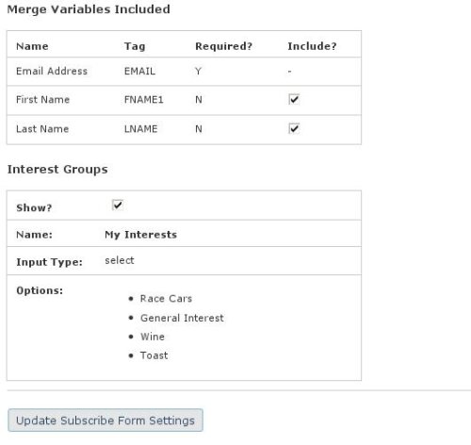Click the EMAIL tag cell
This screenshot has width=471, height=445.
[x=139, y=71]
